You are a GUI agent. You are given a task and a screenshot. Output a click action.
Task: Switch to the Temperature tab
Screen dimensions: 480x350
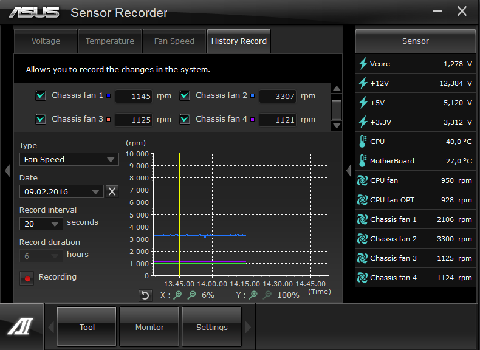(x=110, y=41)
